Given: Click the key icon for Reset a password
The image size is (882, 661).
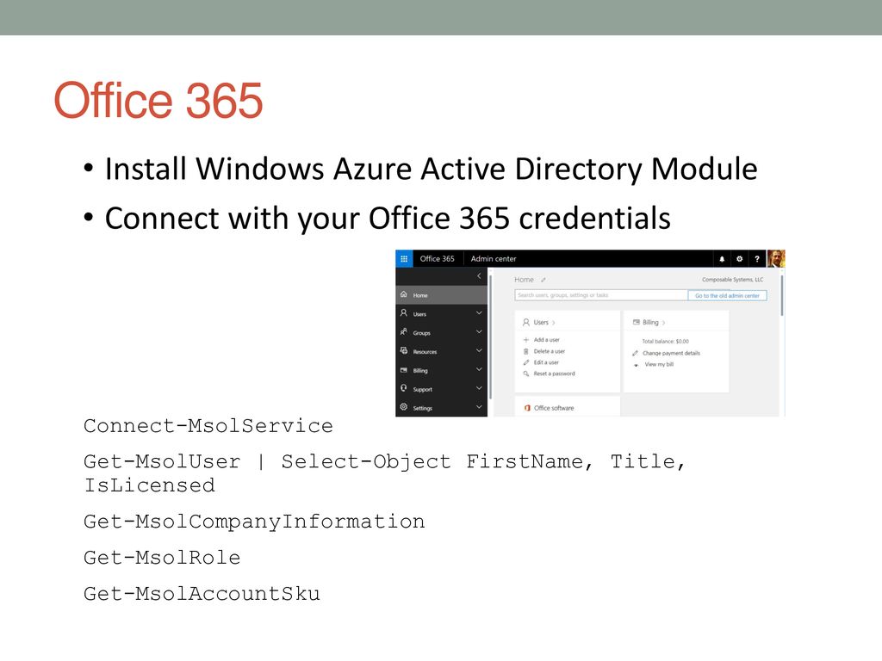Looking at the screenshot, I should tap(526, 374).
